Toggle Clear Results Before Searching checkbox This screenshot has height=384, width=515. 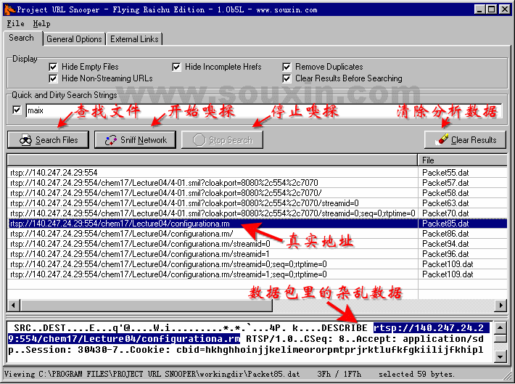tap(287, 78)
